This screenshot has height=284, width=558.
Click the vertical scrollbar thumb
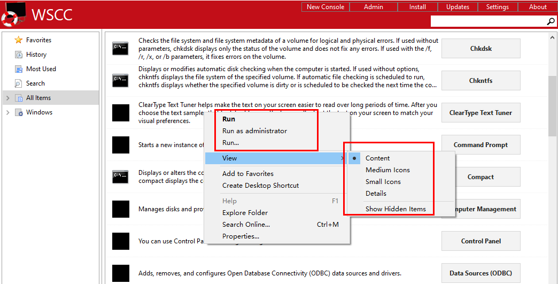[552, 106]
